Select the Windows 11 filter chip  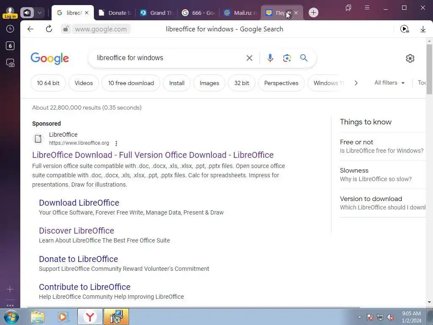[326, 83]
